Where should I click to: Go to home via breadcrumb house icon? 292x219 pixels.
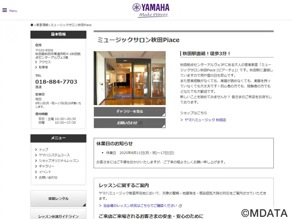click(32, 25)
